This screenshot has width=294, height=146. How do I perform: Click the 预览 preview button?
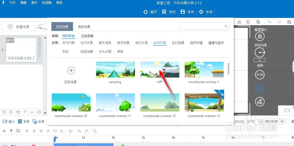pyautogui.click(x=169, y=12)
